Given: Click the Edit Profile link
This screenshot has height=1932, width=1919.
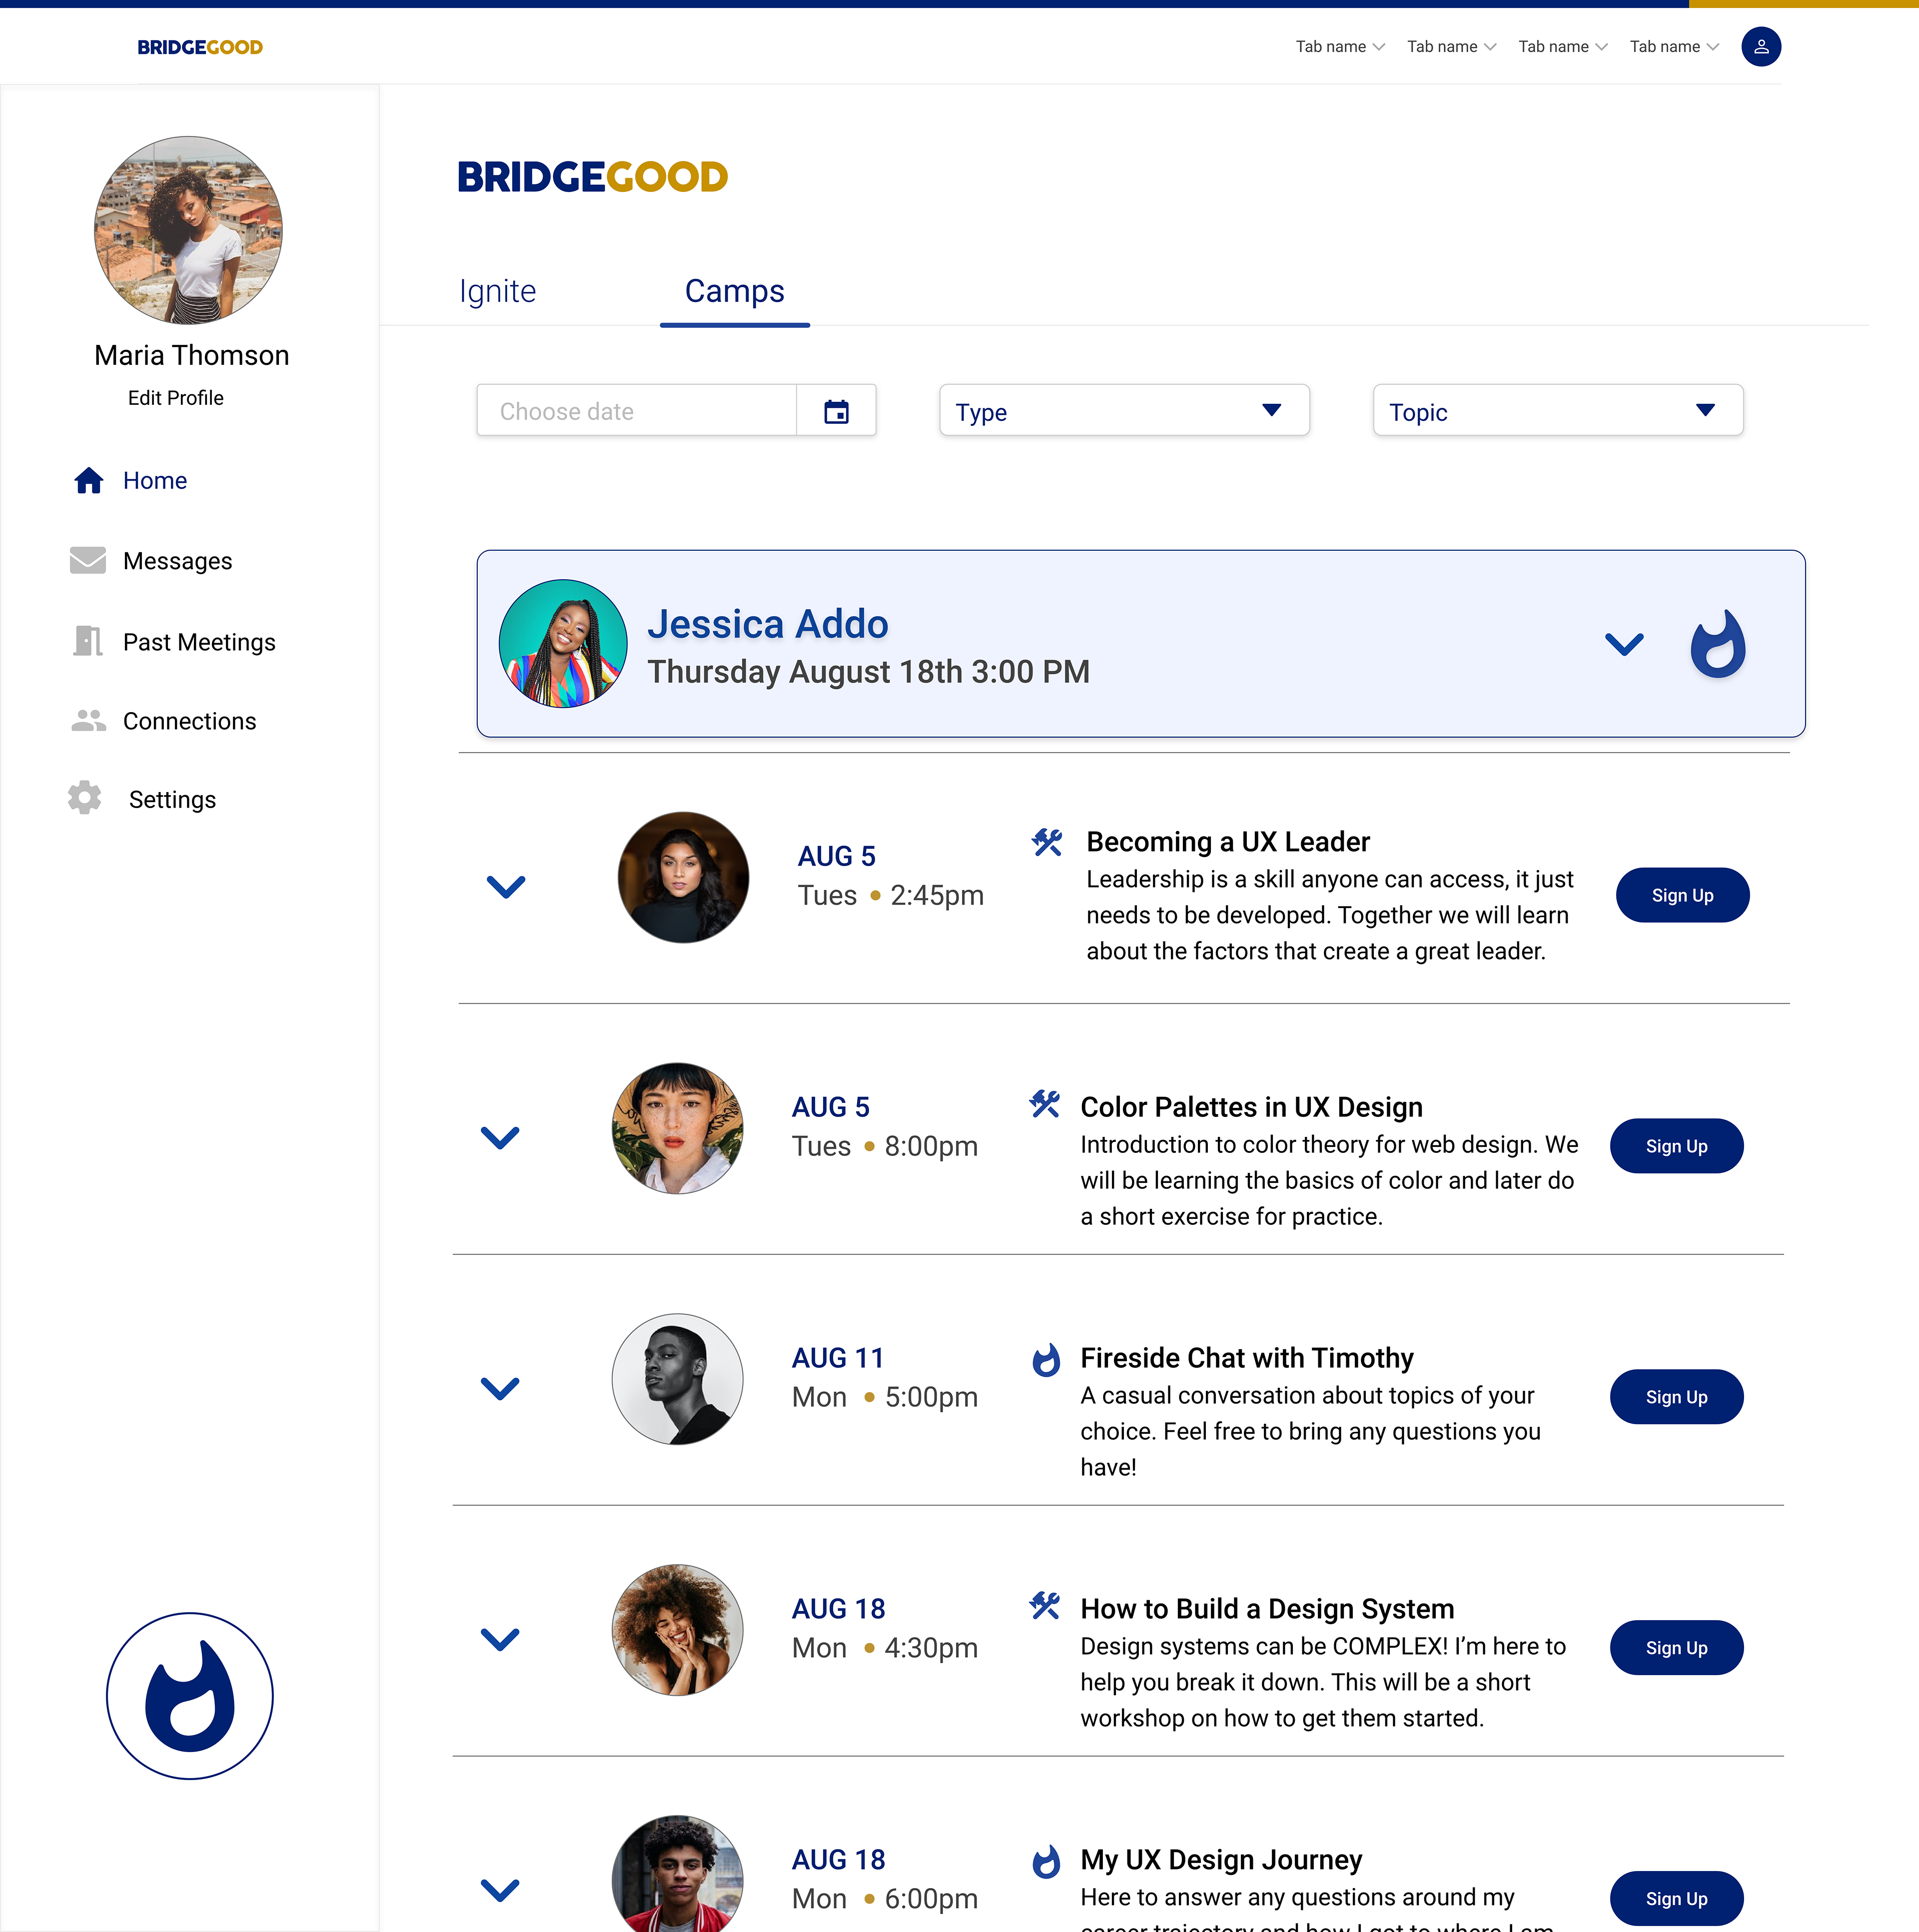Looking at the screenshot, I should [176, 398].
